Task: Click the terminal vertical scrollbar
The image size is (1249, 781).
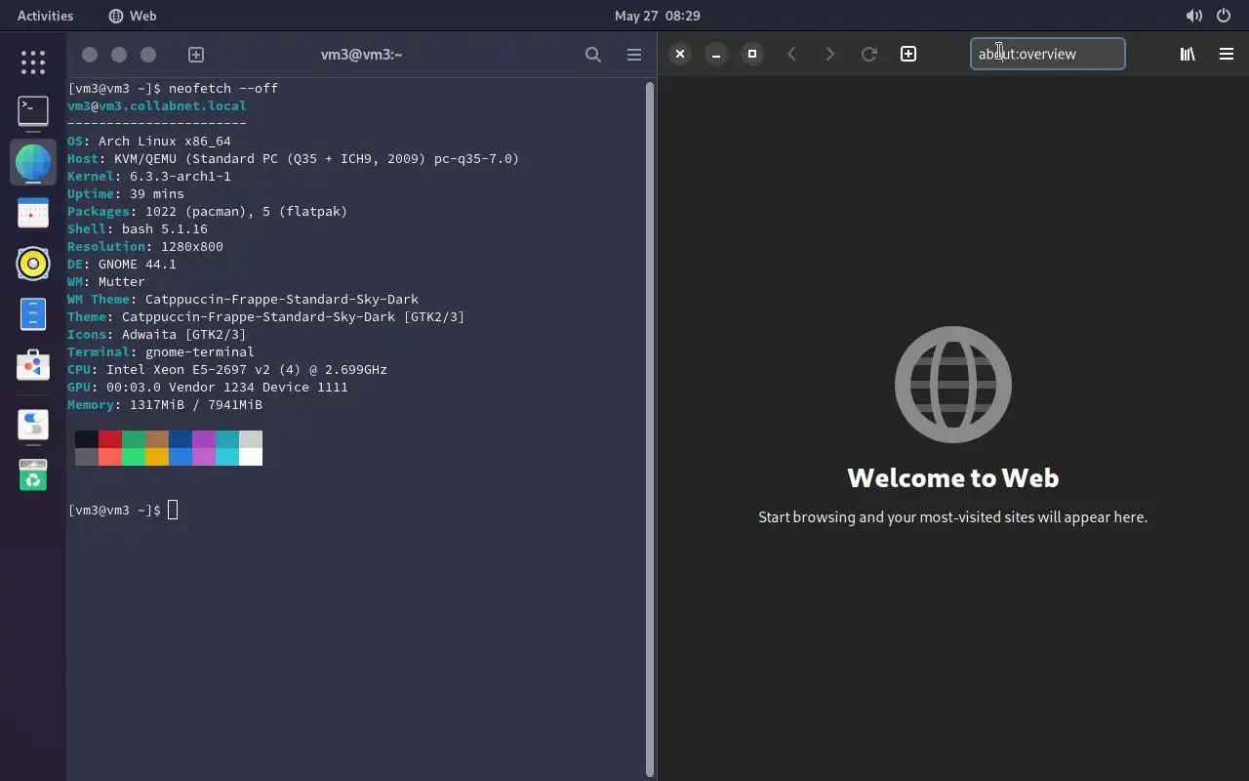Action: [x=650, y=430]
